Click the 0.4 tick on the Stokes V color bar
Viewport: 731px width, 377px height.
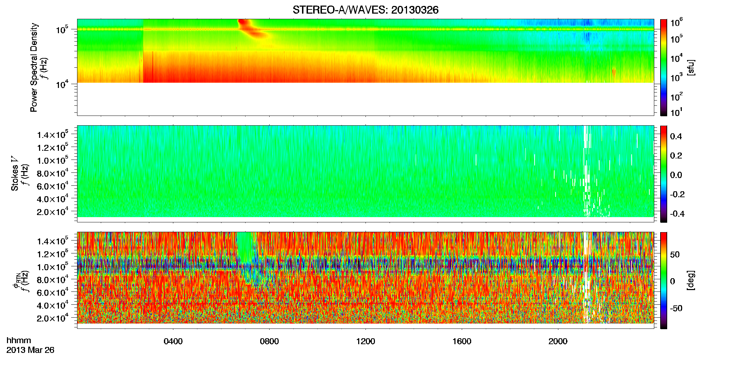676,136
